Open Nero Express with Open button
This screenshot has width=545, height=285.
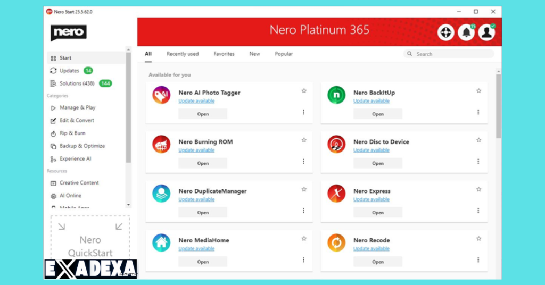pyautogui.click(x=378, y=213)
